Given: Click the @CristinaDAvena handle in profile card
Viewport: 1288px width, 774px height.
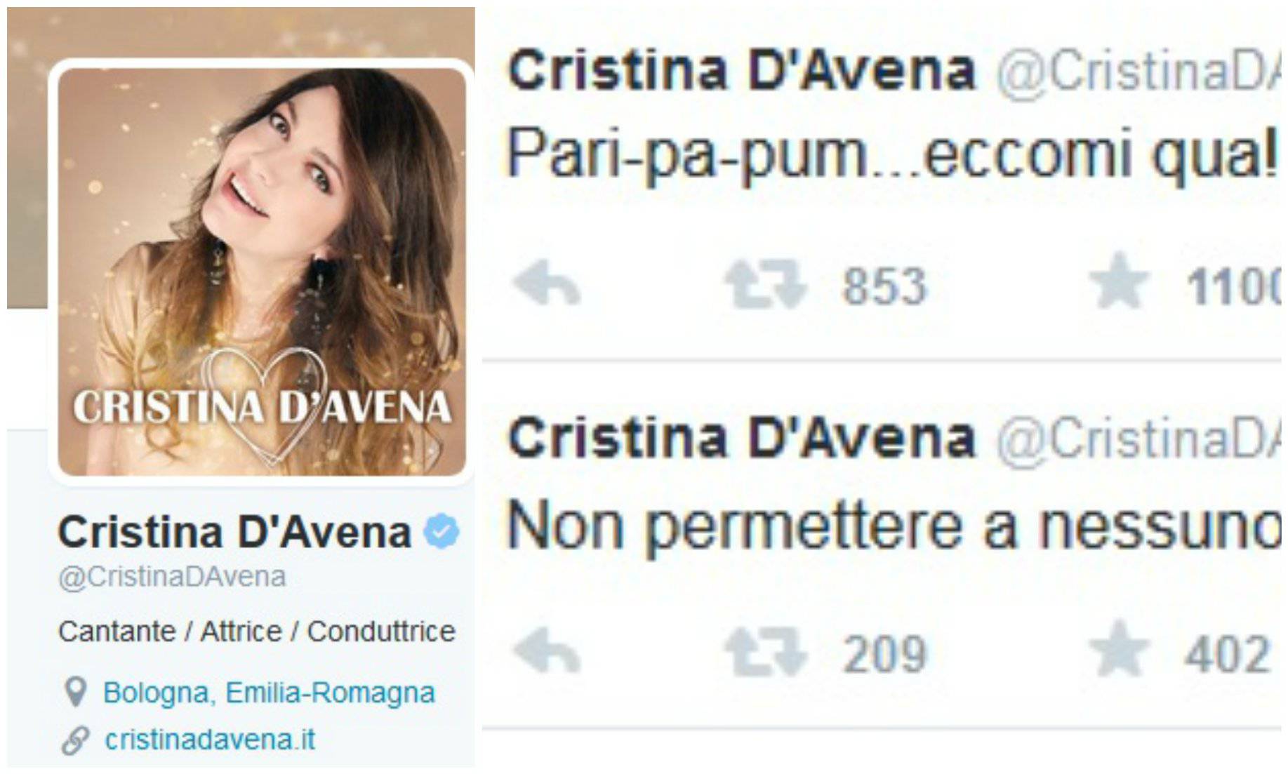Looking at the screenshot, I should pos(172,577).
